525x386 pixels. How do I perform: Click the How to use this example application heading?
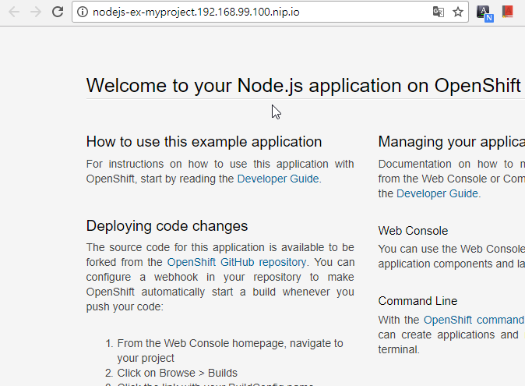(x=204, y=142)
